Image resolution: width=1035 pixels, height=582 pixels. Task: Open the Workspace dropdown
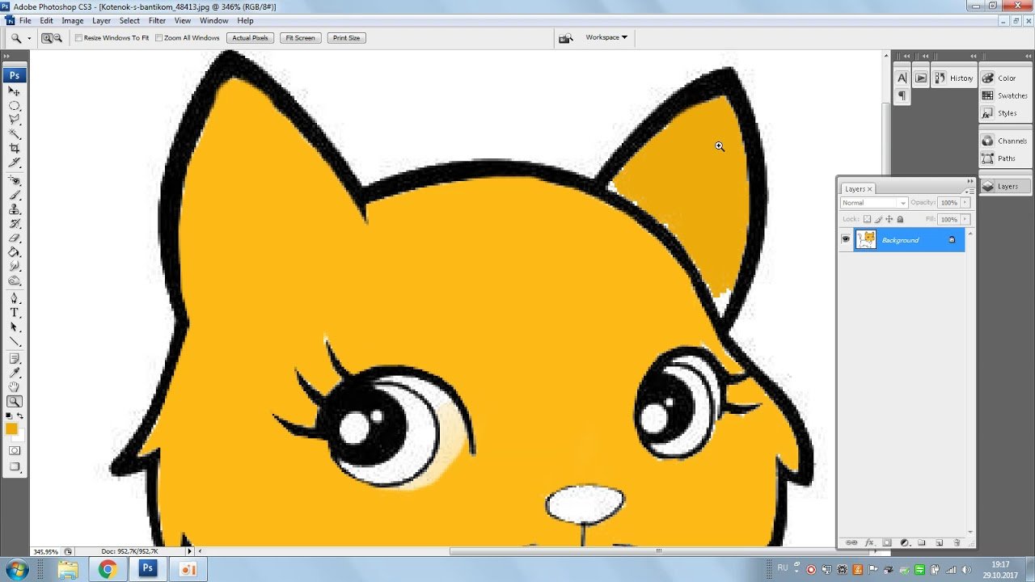(606, 37)
